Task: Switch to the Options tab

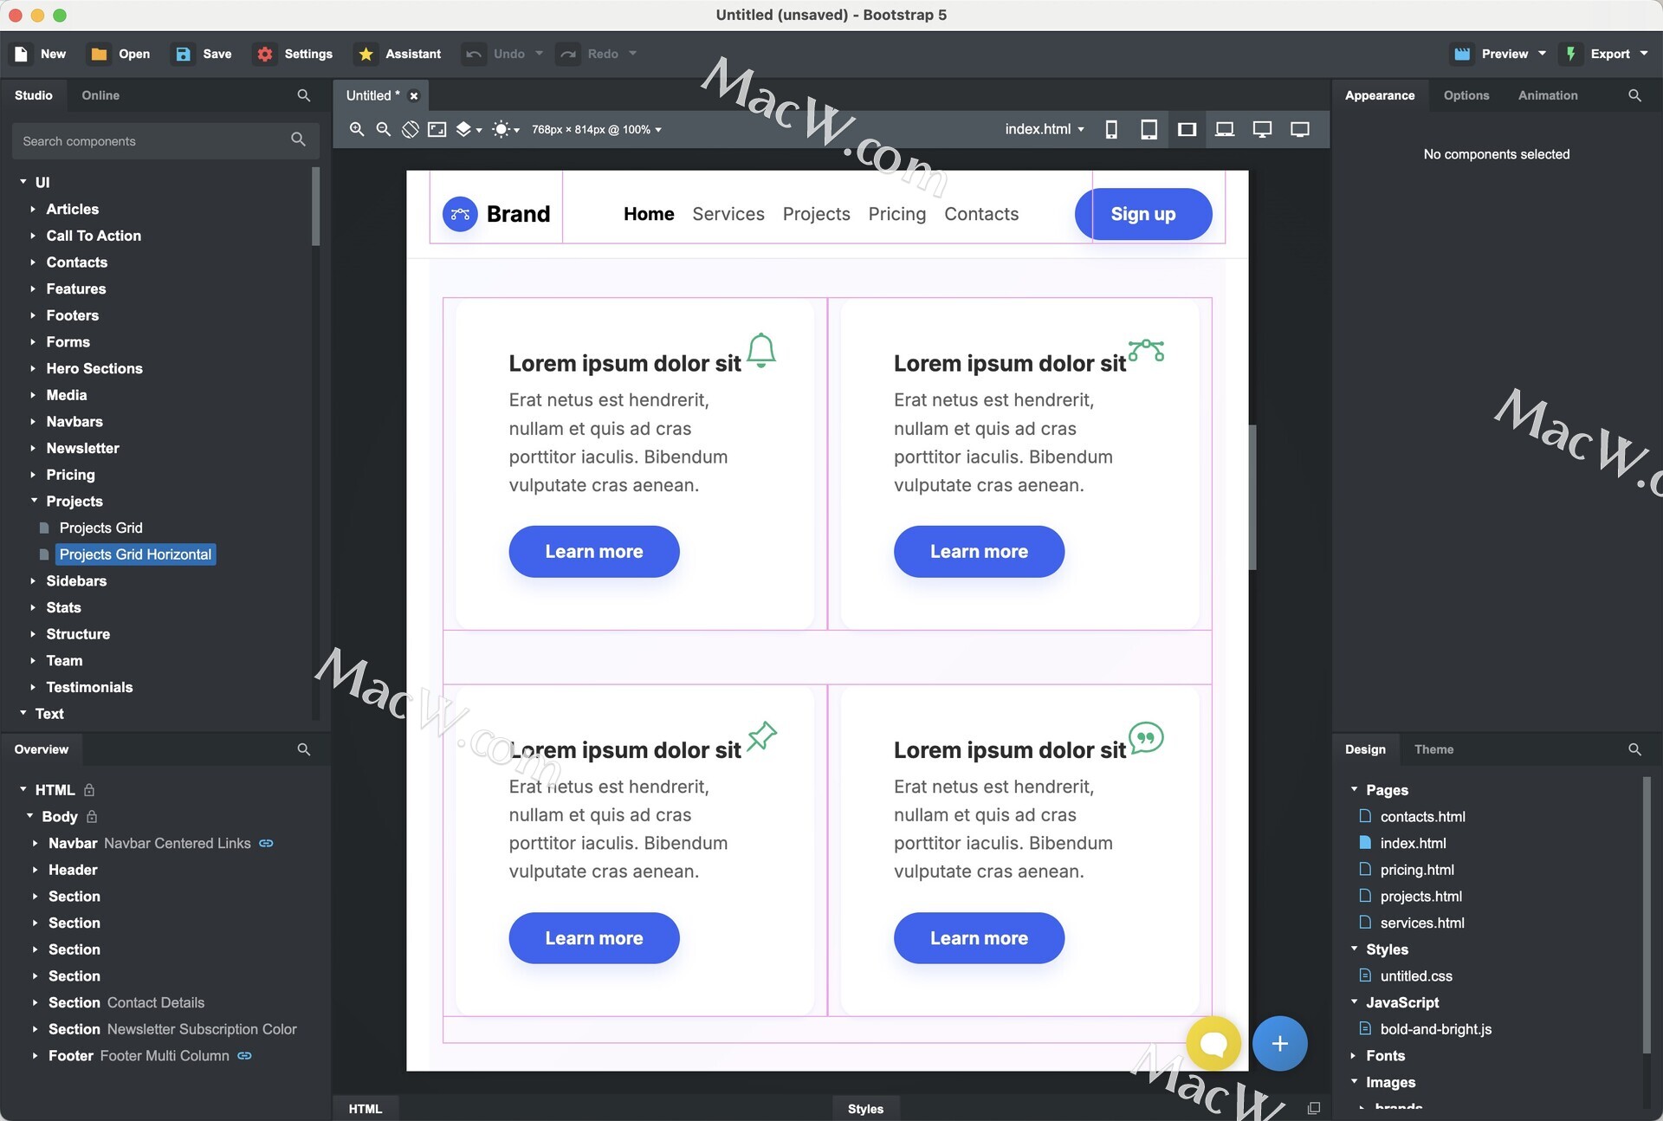Action: coord(1466,95)
